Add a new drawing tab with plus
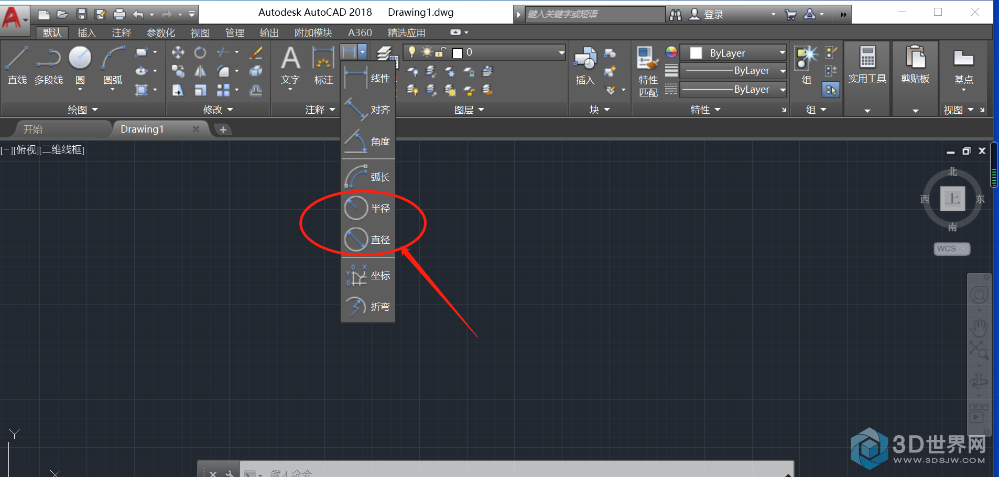999x477 pixels. (x=223, y=129)
